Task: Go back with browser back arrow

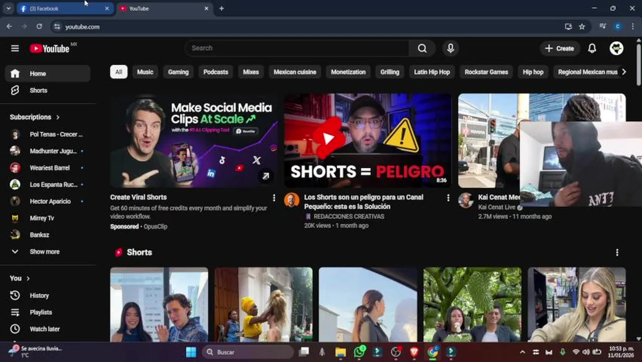Action: (x=9, y=27)
